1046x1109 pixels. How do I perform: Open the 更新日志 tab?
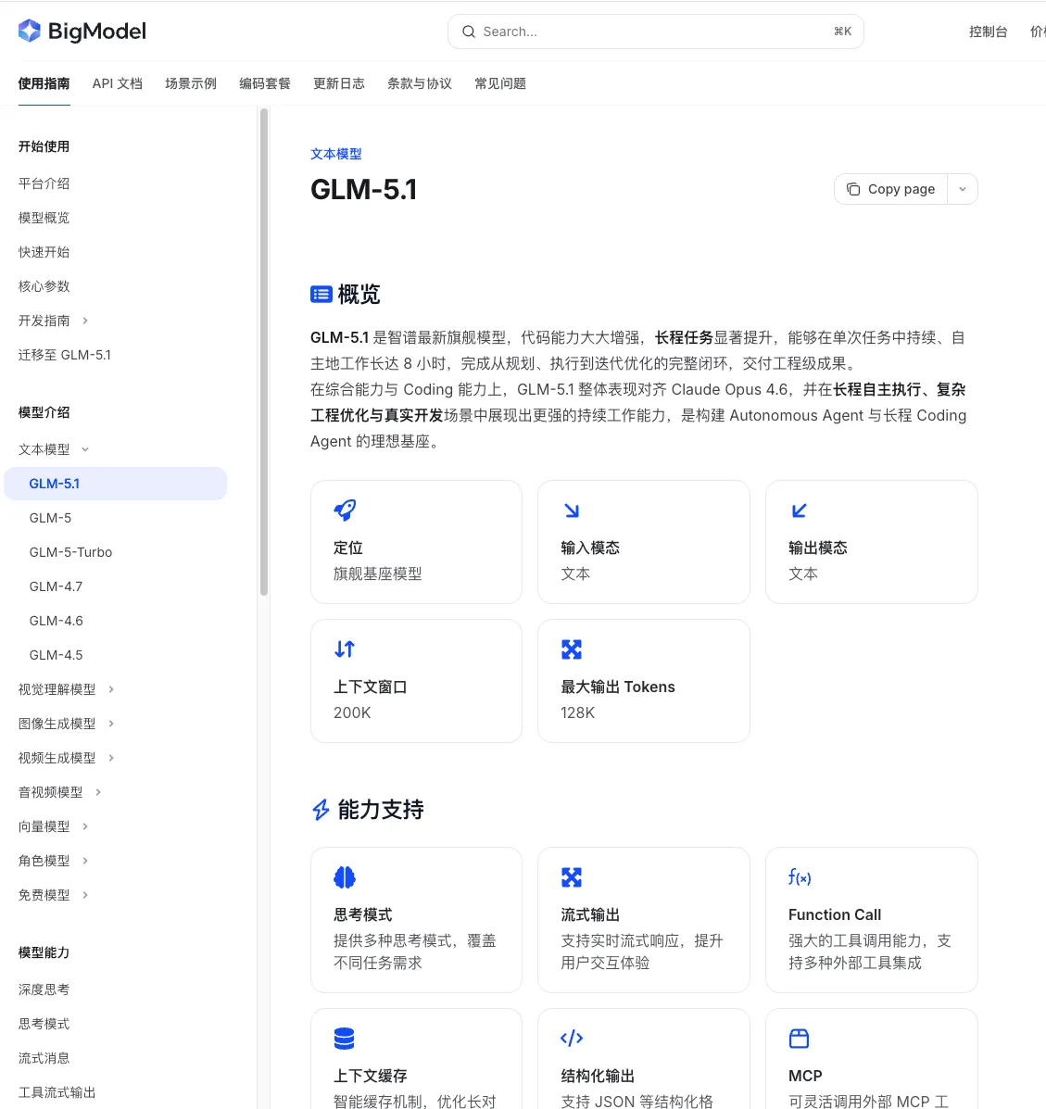click(339, 83)
